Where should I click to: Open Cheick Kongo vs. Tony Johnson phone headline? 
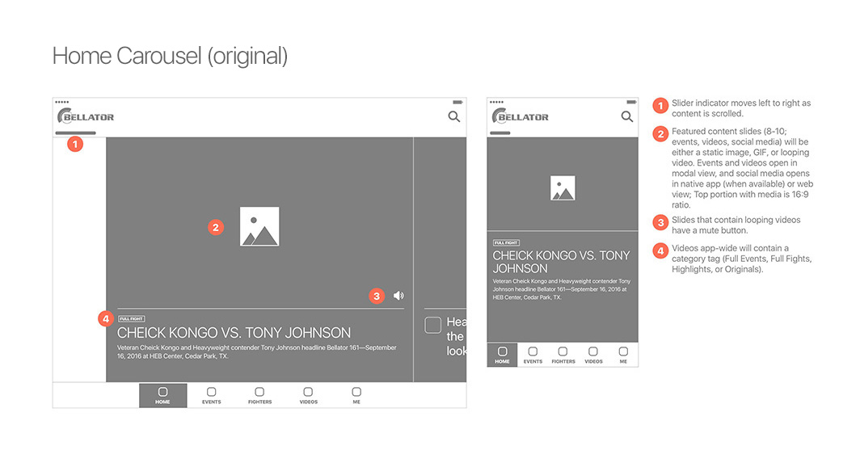[x=561, y=262]
